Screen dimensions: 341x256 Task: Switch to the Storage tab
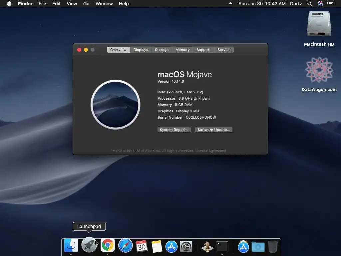pyautogui.click(x=162, y=50)
